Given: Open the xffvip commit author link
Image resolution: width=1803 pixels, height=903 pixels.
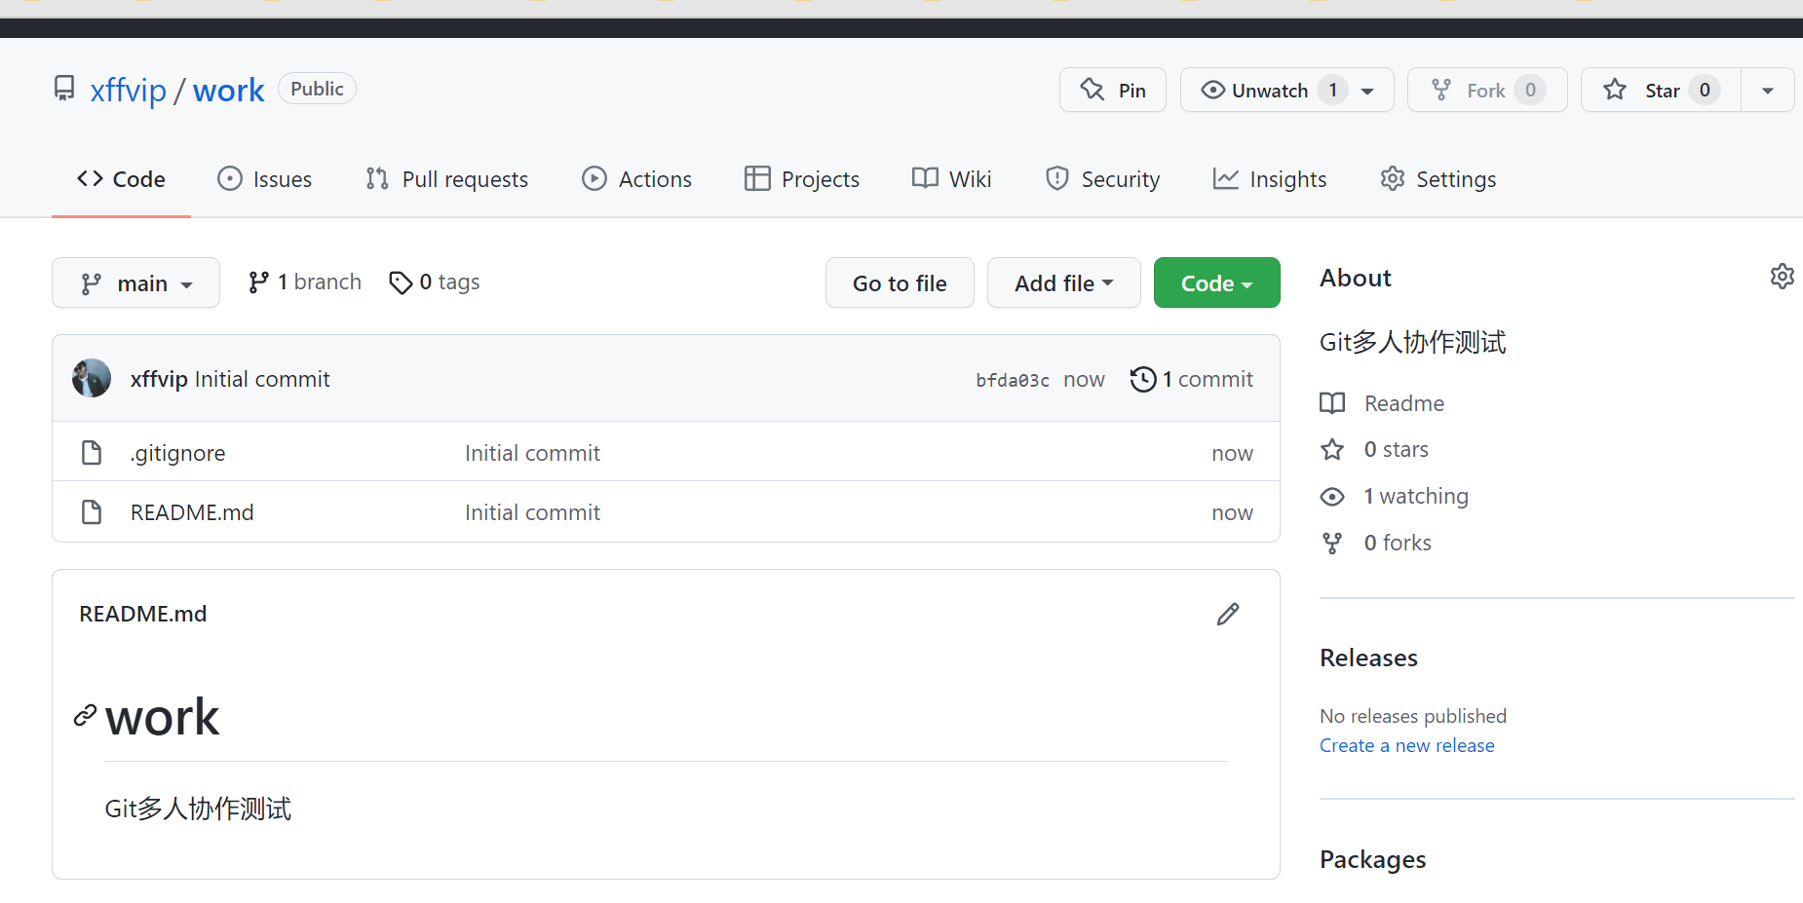Looking at the screenshot, I should tap(159, 379).
